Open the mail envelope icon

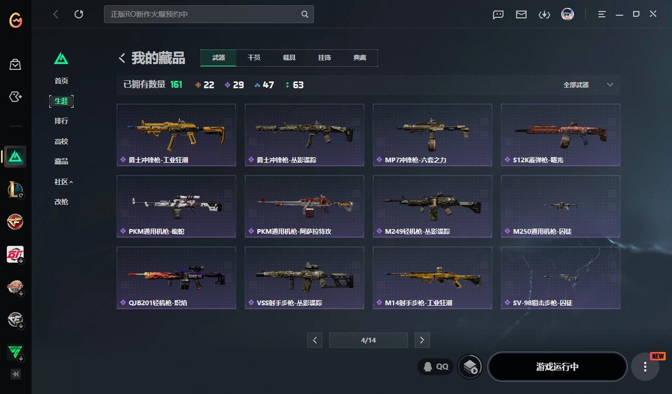click(521, 14)
